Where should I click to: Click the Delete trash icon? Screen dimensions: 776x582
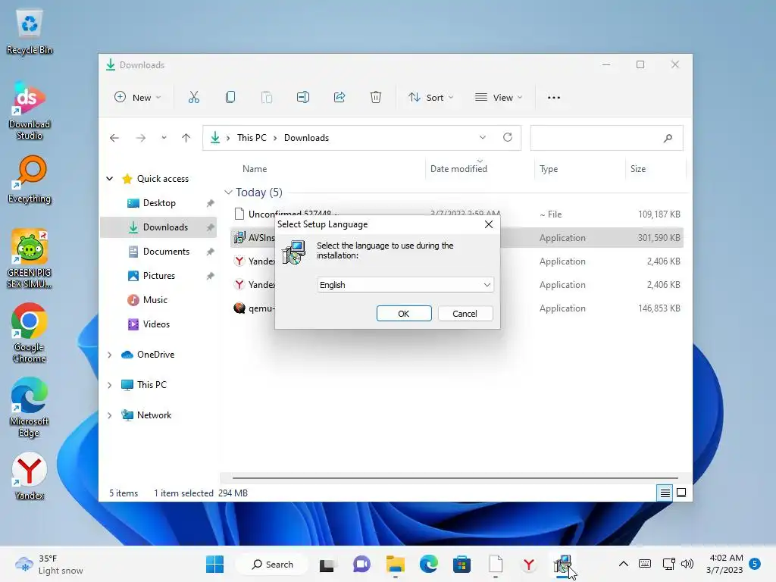376,97
